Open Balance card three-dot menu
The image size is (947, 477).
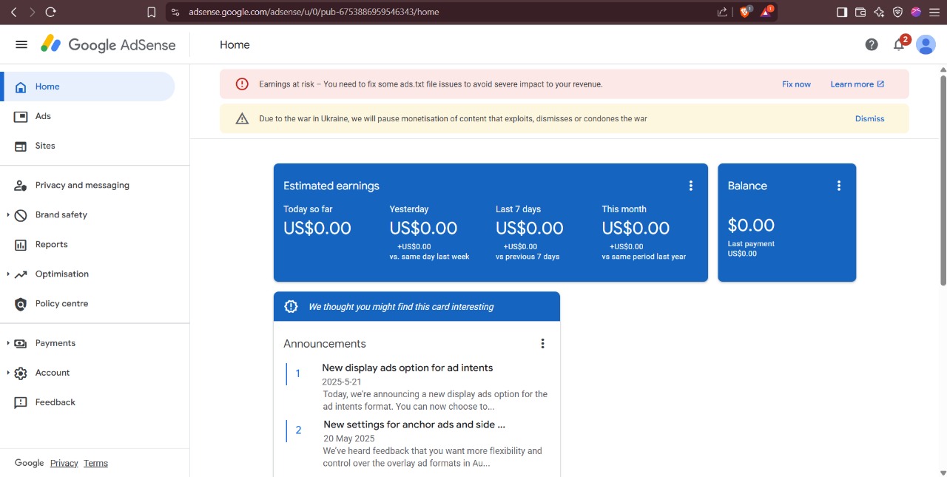(x=839, y=186)
